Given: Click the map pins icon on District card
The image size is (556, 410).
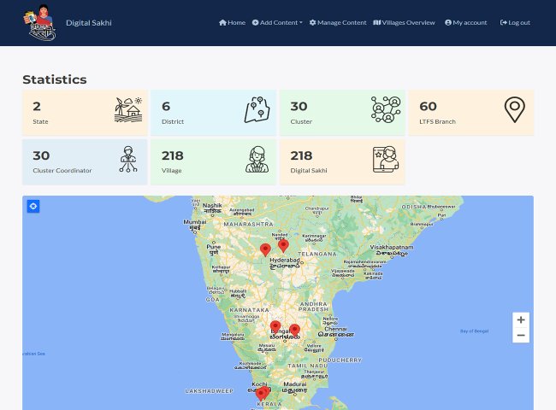Looking at the screenshot, I should 257,109.
